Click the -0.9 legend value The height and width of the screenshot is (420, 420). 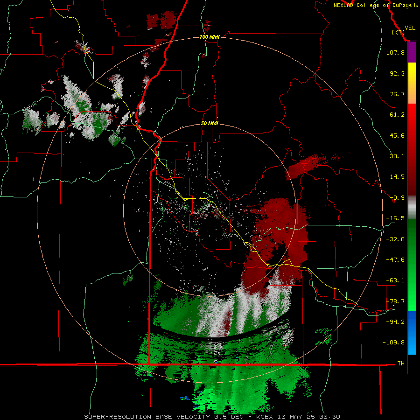[x=397, y=198]
